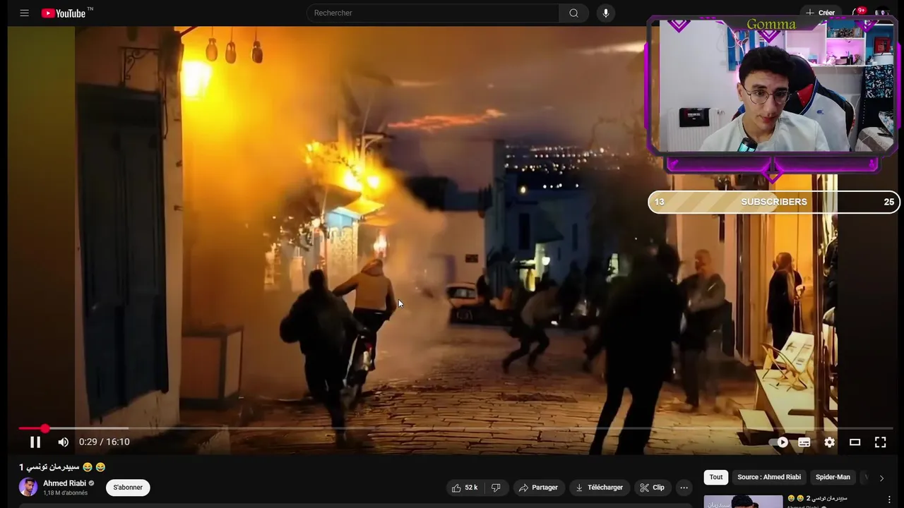The width and height of the screenshot is (904, 508).
Task: Select Source : Ahmed Riabi chip
Action: coord(769,477)
